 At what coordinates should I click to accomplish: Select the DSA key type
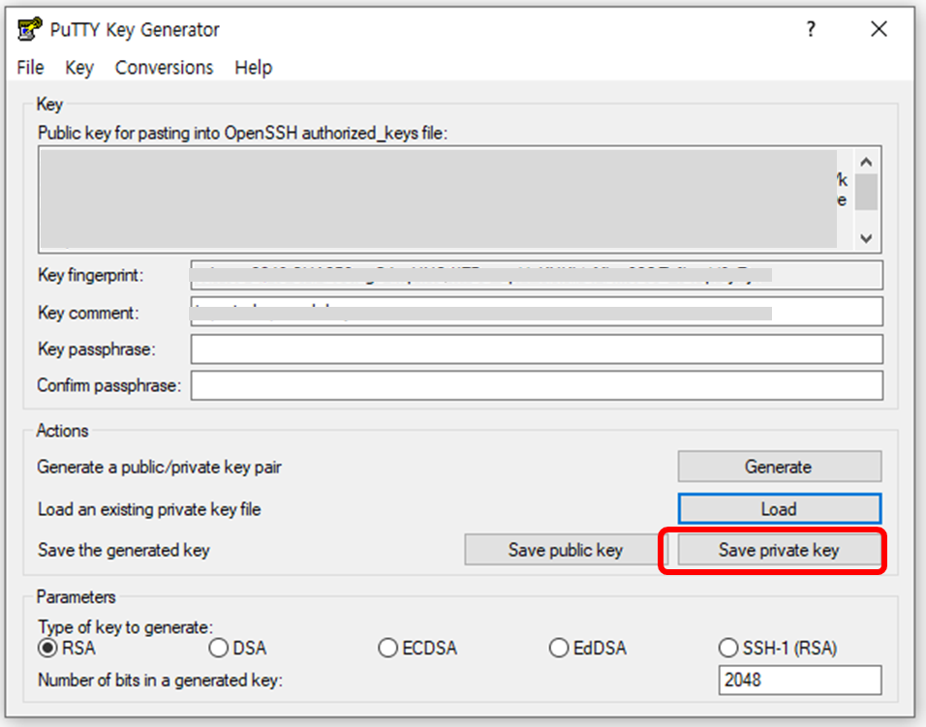pos(237,648)
